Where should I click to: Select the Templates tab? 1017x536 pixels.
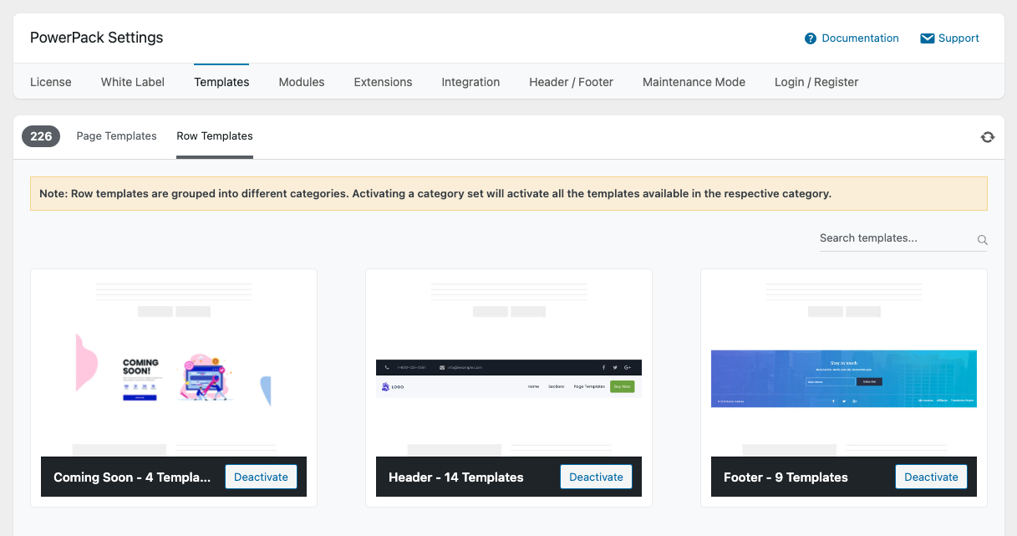click(221, 82)
